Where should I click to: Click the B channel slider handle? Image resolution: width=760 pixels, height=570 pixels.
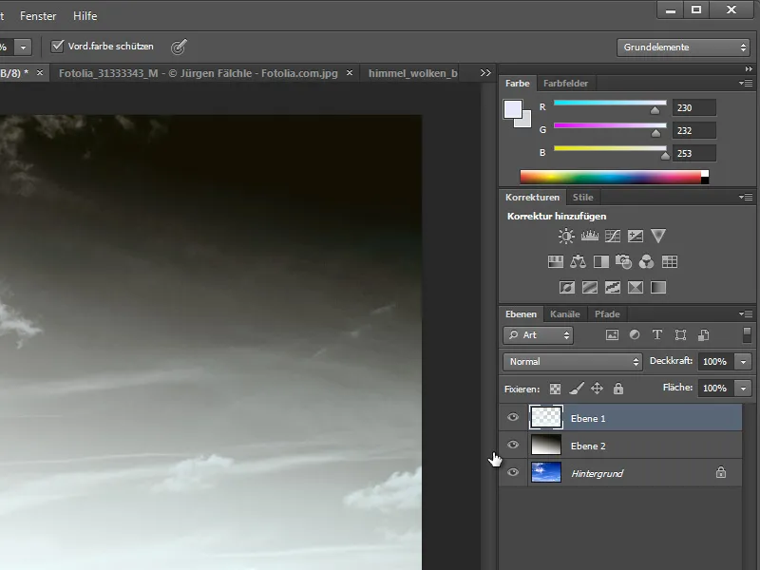pos(665,156)
